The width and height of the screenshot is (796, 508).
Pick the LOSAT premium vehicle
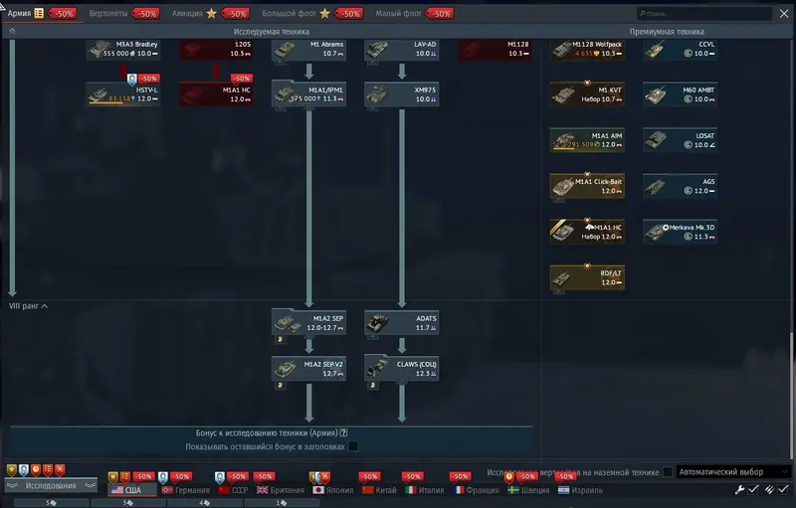pyautogui.click(x=680, y=140)
